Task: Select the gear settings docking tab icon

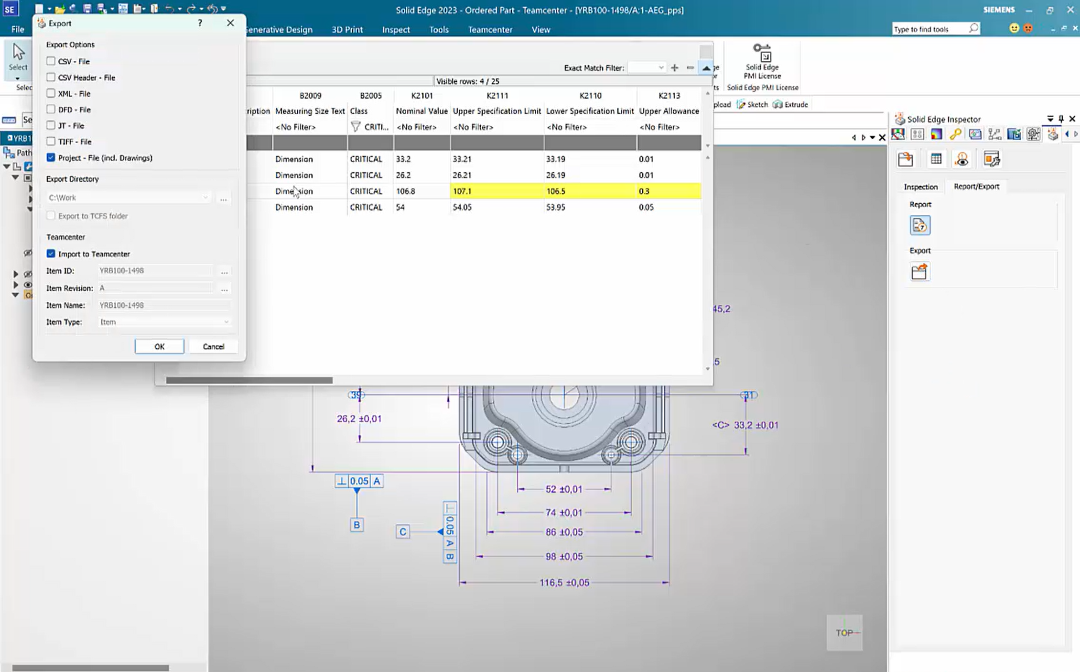Action: click(1033, 134)
